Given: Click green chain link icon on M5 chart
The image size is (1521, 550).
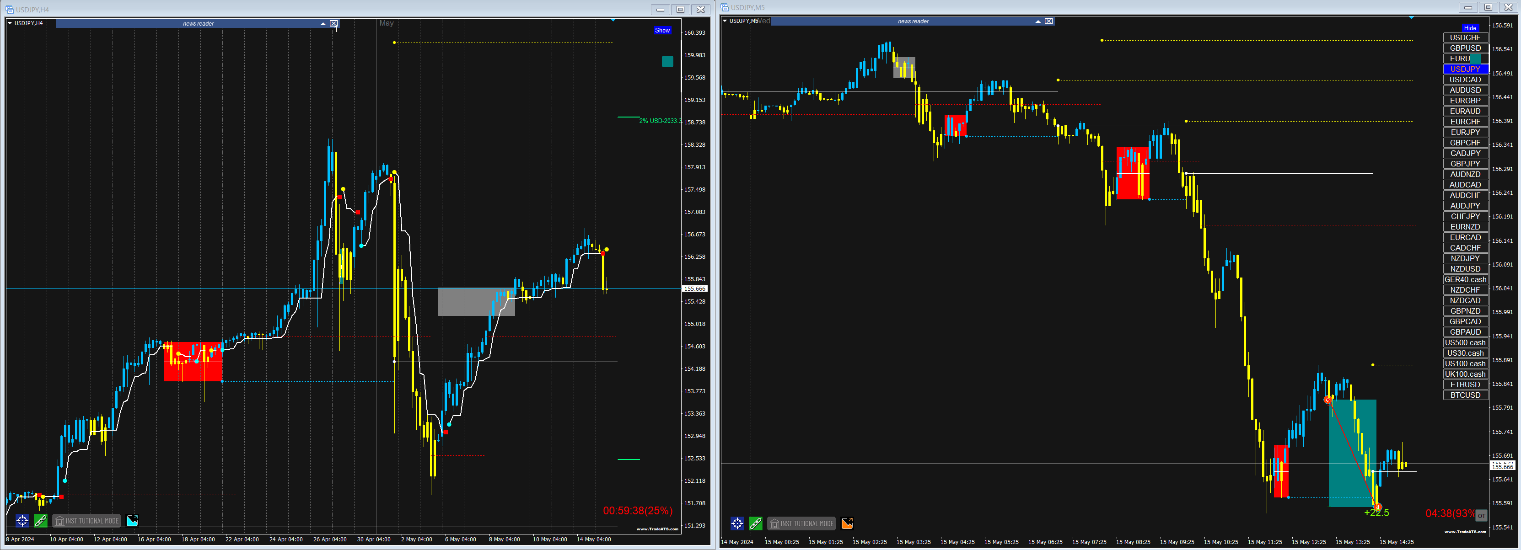Looking at the screenshot, I should click(756, 523).
